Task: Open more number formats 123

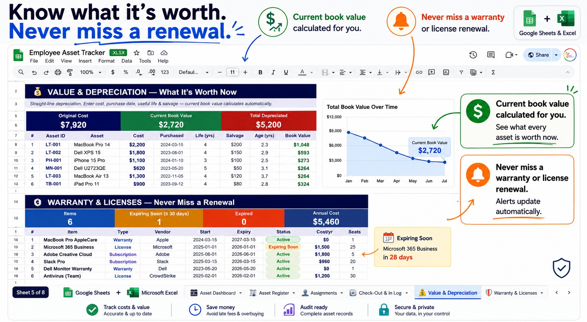Action: [165, 72]
